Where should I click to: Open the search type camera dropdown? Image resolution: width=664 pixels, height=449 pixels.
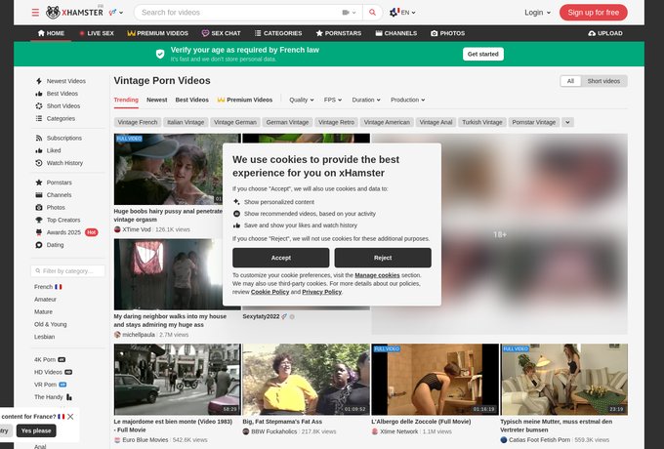(349, 13)
